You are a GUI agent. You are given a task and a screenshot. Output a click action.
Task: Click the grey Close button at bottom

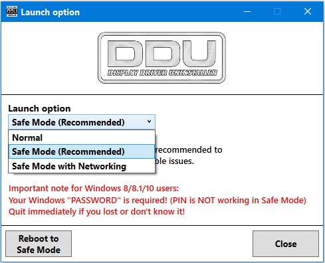coord(286,244)
